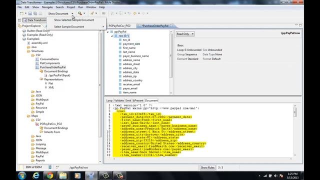Click the XML representation icon
320x180 pixels.
pos(45,87)
